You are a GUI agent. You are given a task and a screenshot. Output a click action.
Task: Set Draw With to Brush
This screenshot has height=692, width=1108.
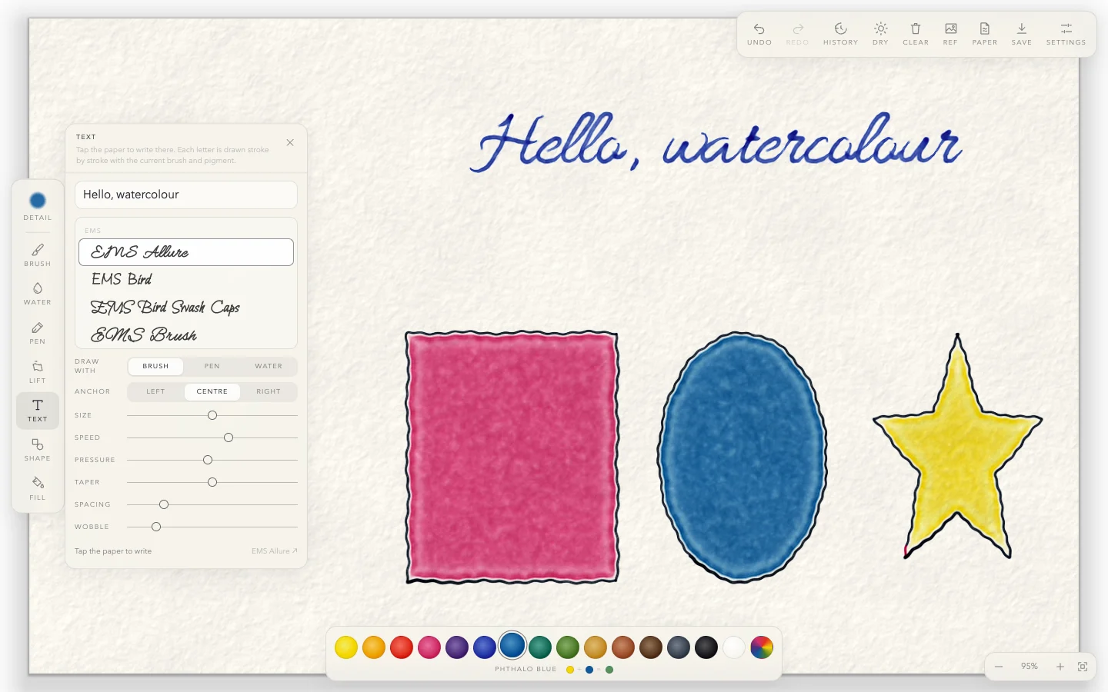tap(155, 366)
